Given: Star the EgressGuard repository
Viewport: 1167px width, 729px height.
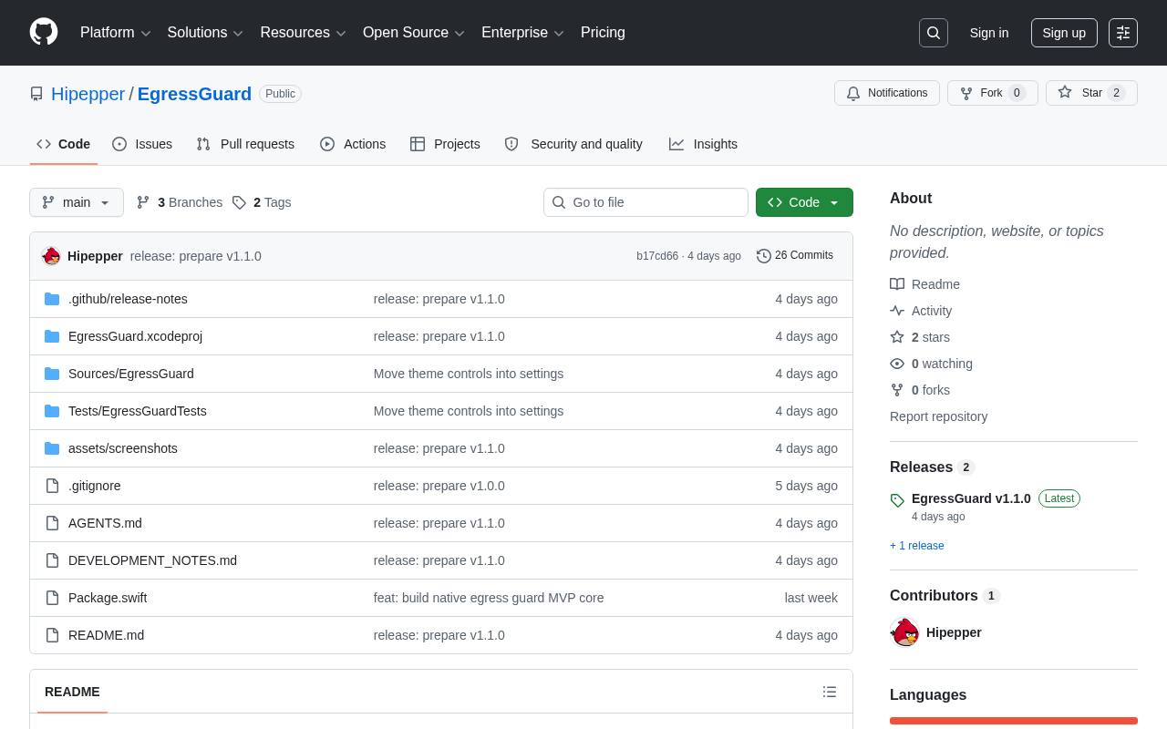Looking at the screenshot, I should pos(1091,93).
